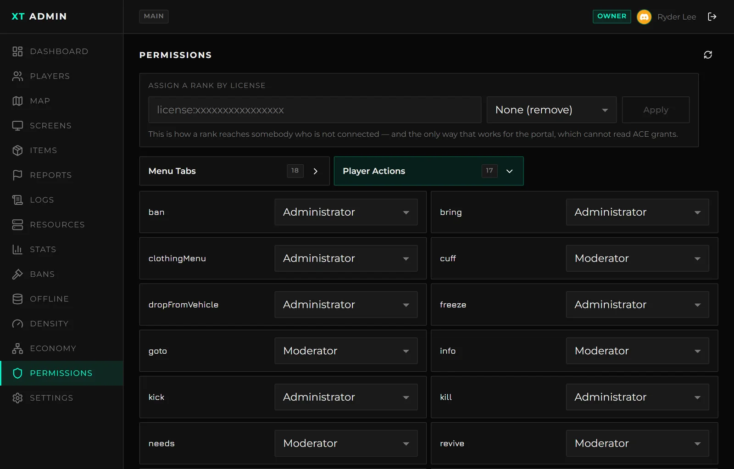
Task: Refresh permissions with the reload icon
Action: (708, 55)
